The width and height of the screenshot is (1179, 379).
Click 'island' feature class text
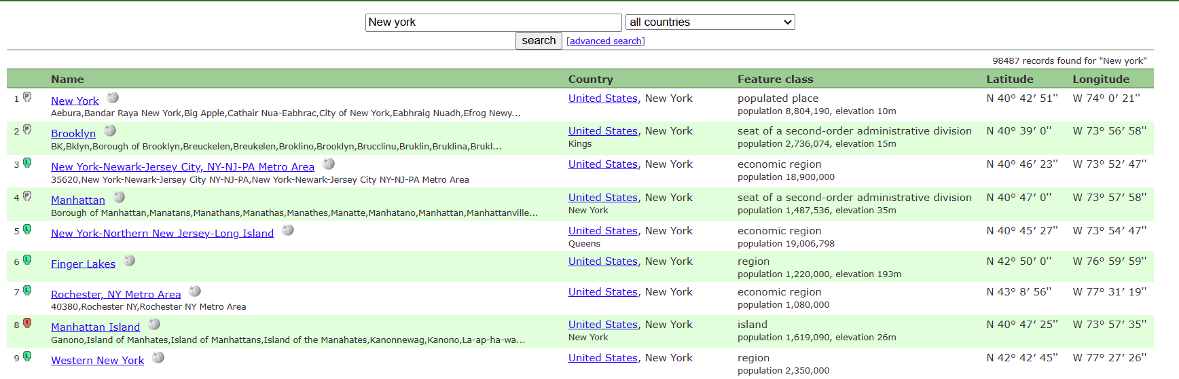(x=752, y=325)
